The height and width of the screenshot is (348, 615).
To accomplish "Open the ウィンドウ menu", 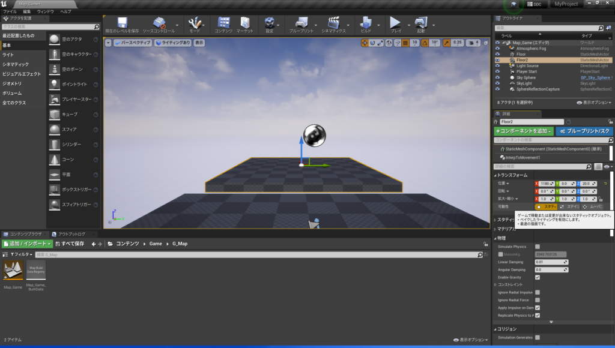I will (x=45, y=11).
